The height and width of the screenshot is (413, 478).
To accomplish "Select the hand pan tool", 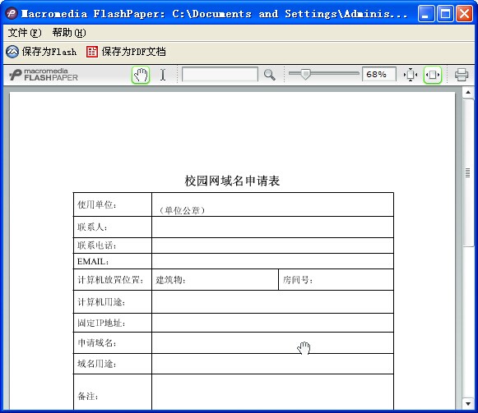I will [141, 75].
